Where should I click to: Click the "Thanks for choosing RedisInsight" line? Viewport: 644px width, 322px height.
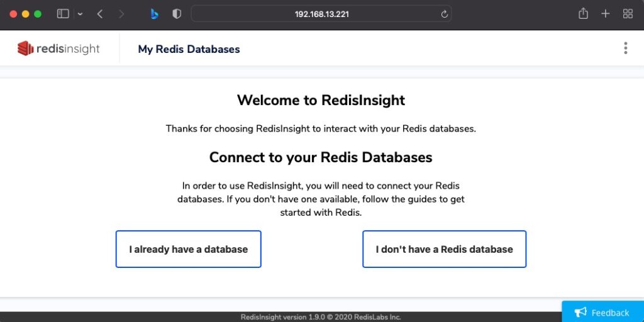point(321,128)
